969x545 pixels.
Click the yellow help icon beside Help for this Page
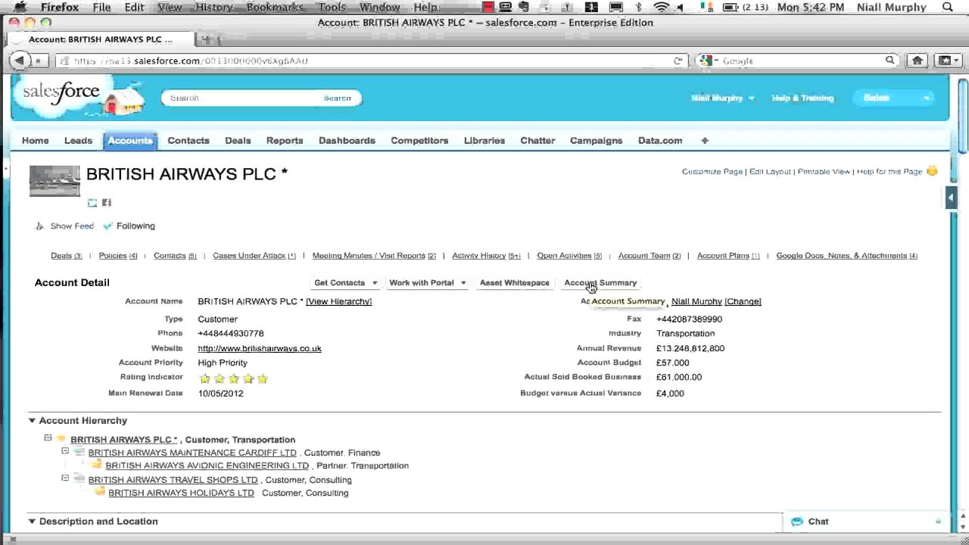[932, 171]
